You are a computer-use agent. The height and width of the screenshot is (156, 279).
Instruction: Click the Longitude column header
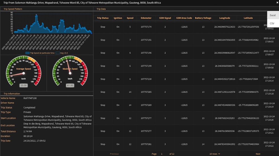point(225,18)
